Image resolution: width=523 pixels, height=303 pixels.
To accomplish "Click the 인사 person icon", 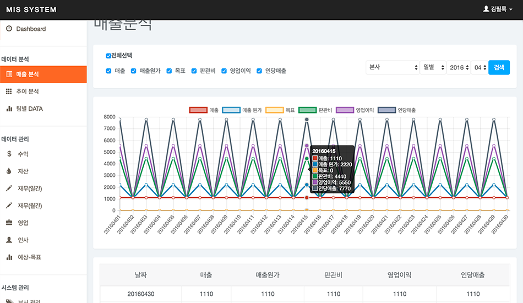I will point(9,240).
